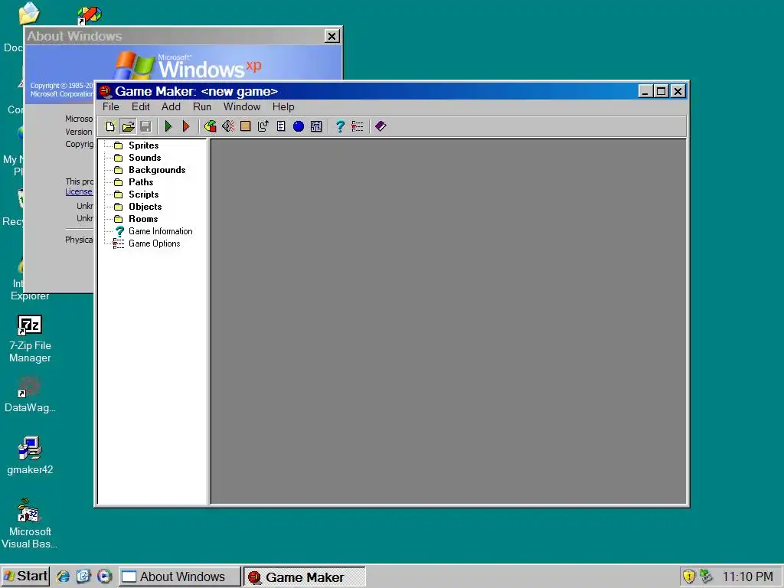Image resolution: width=784 pixels, height=588 pixels.
Task: Select Game Options in resource tree
Action: (x=155, y=243)
